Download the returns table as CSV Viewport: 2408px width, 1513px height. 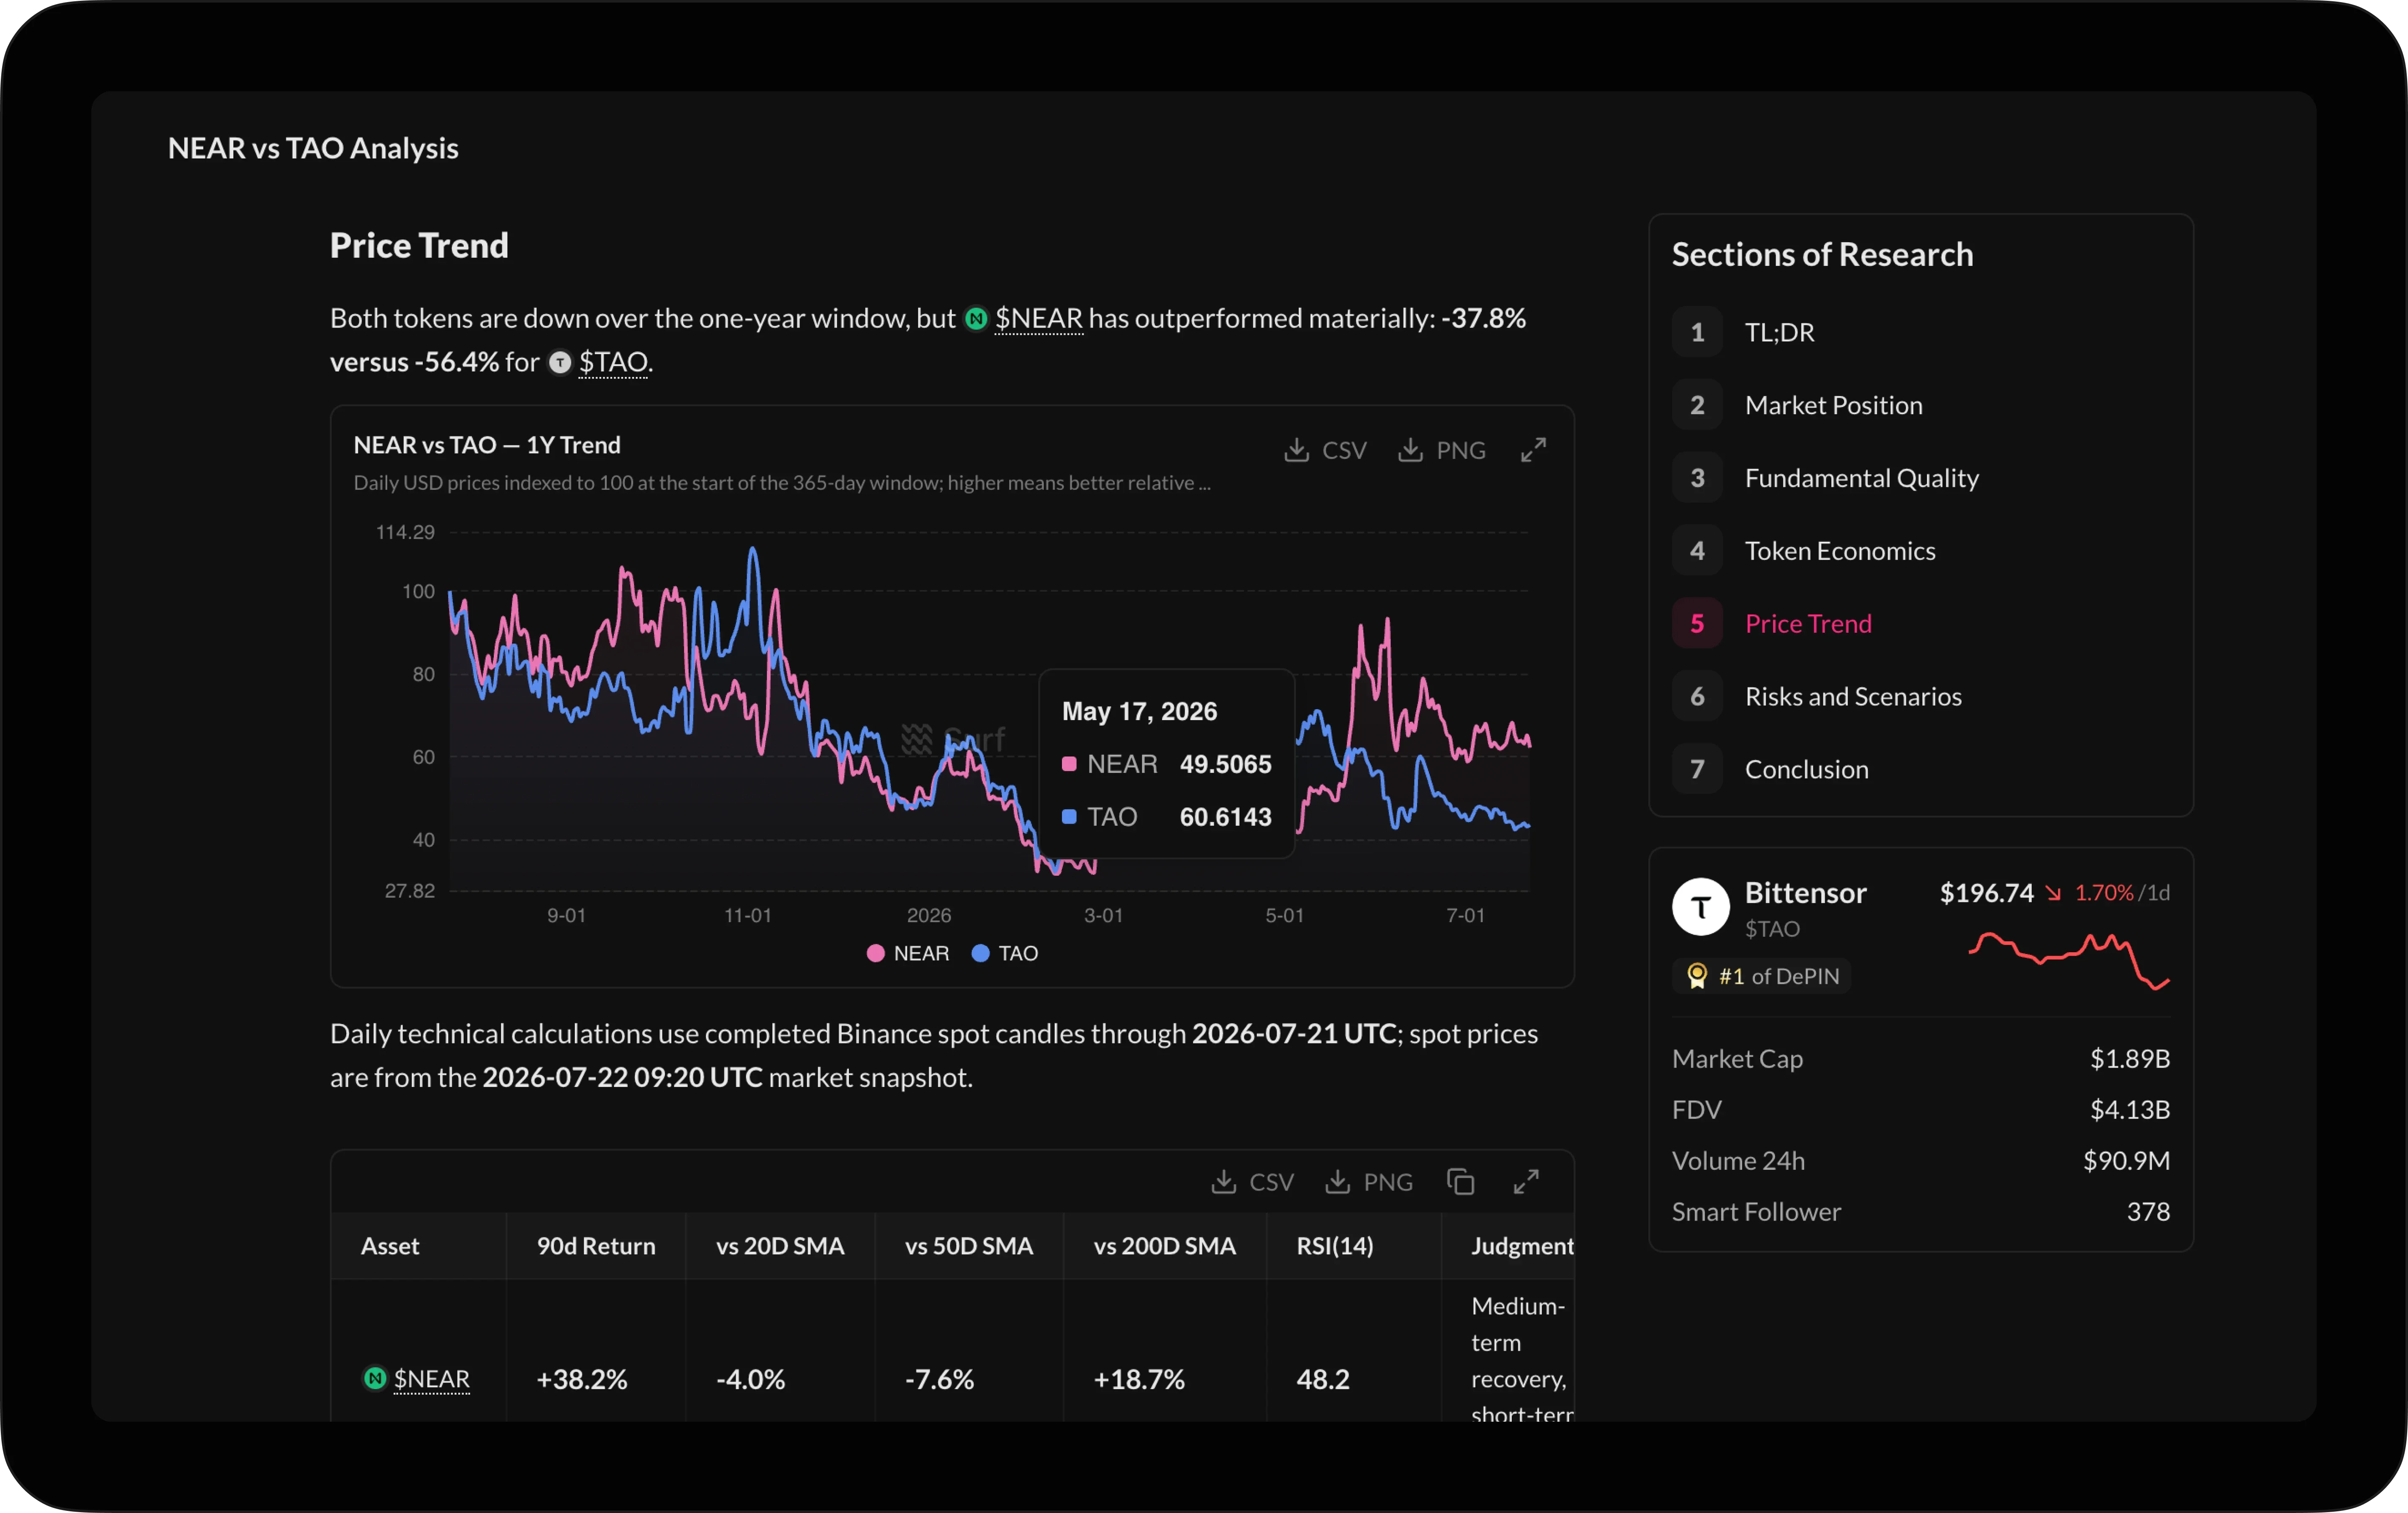[1252, 1182]
